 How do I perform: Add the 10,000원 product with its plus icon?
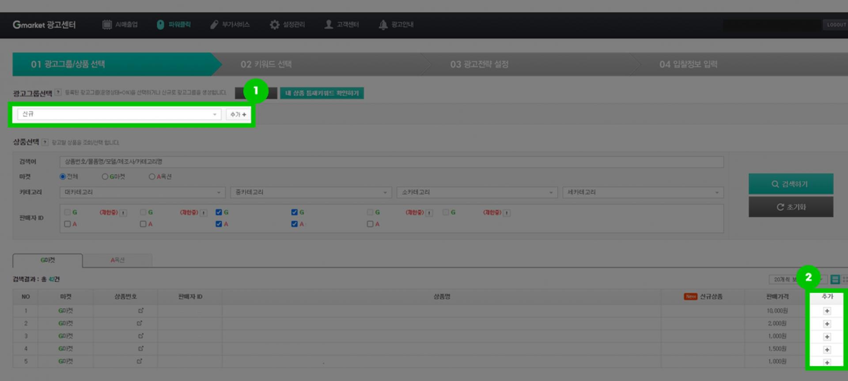click(827, 311)
